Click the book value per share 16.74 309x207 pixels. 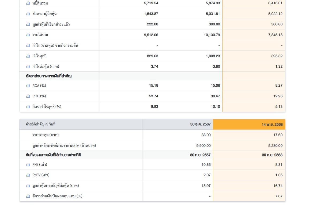click(278, 186)
